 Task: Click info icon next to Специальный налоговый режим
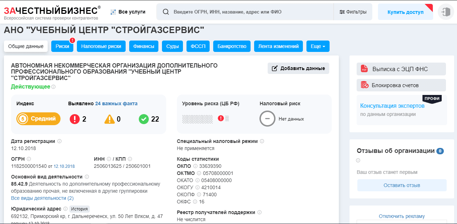[x=262, y=141]
